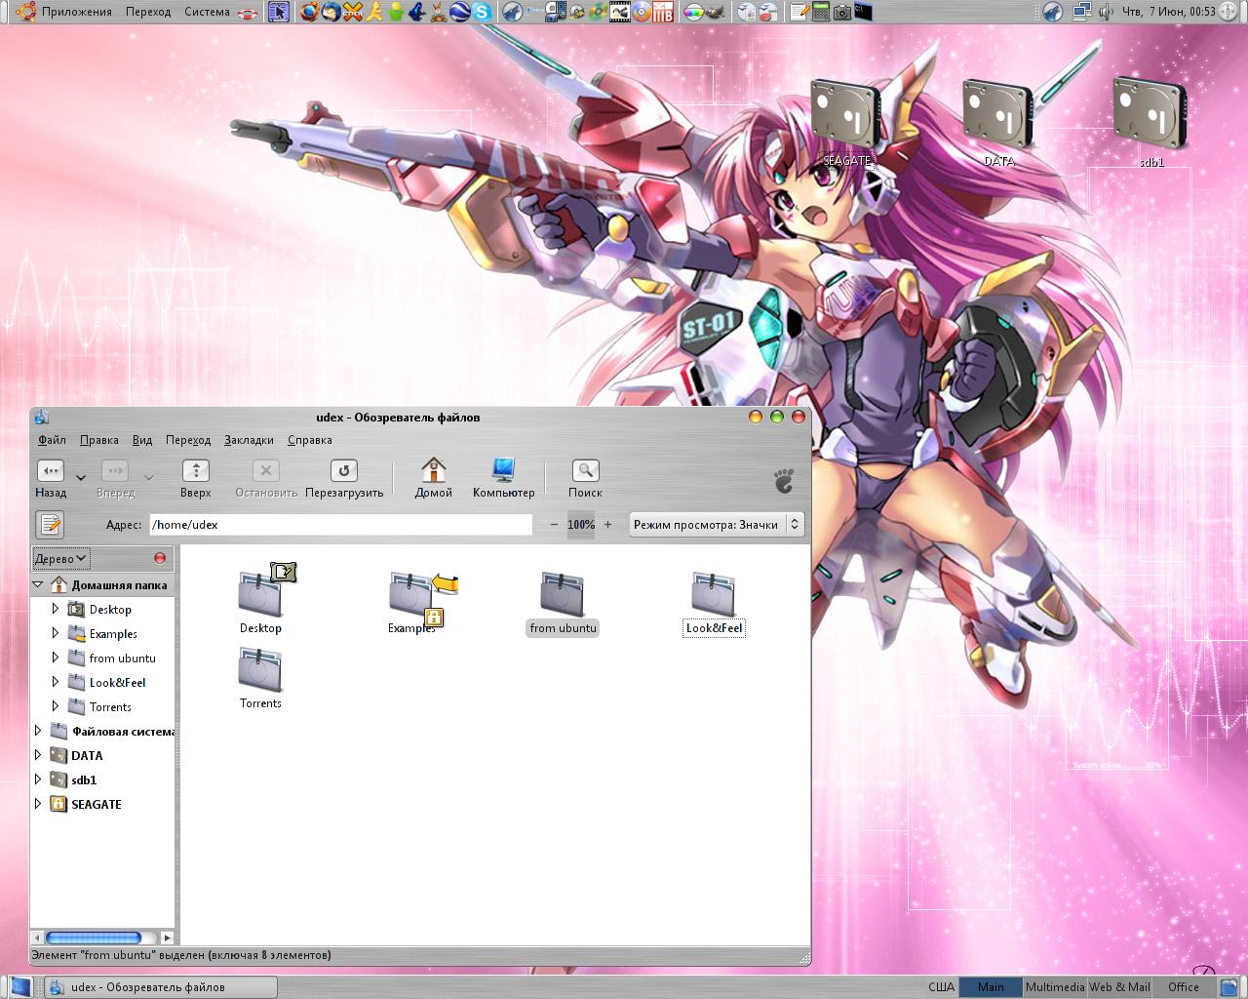
Task: Open the Режим просмотра: Значки dropdown
Action: coord(716,525)
